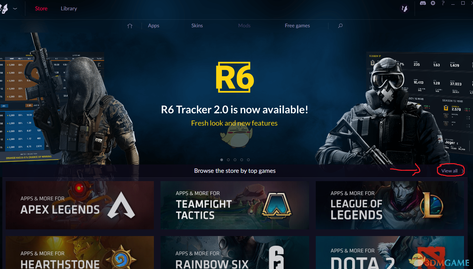Viewport: 473px width, 269px height.
Task: Open League of Legends apps tile
Action: tap(390, 205)
